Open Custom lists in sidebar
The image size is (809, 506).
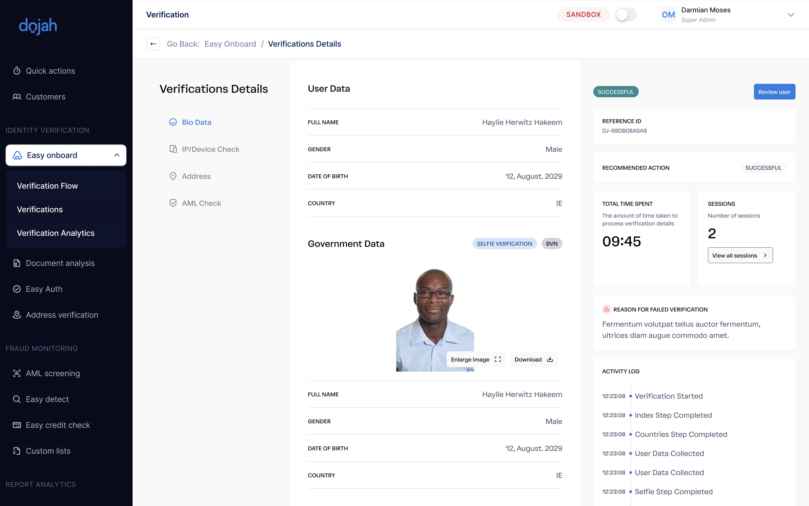48,451
